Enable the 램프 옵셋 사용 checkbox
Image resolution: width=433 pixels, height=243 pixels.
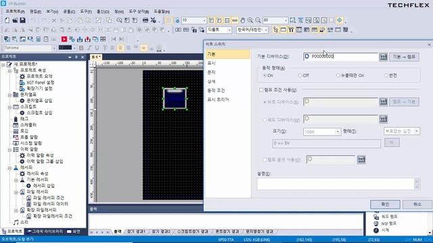[265, 159]
